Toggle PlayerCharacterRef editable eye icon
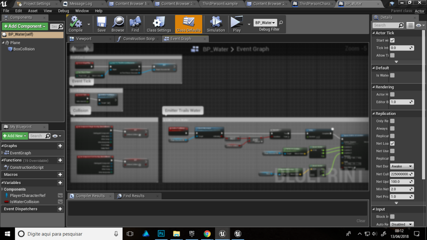 [x=60, y=195]
